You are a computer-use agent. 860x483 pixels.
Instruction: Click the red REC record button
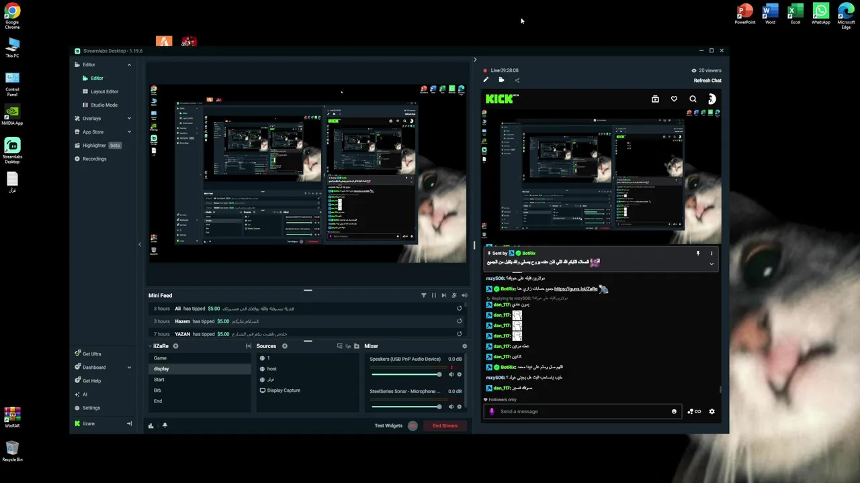(413, 425)
